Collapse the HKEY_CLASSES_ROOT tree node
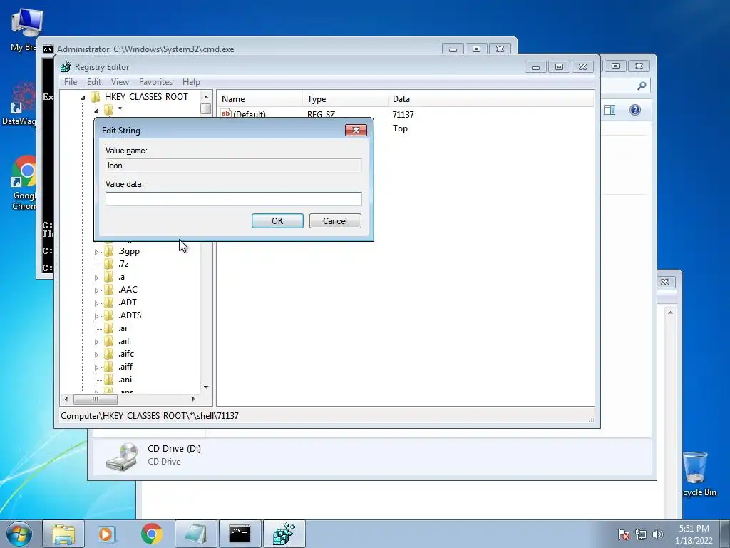Viewport: 730px width, 548px height. click(83, 97)
